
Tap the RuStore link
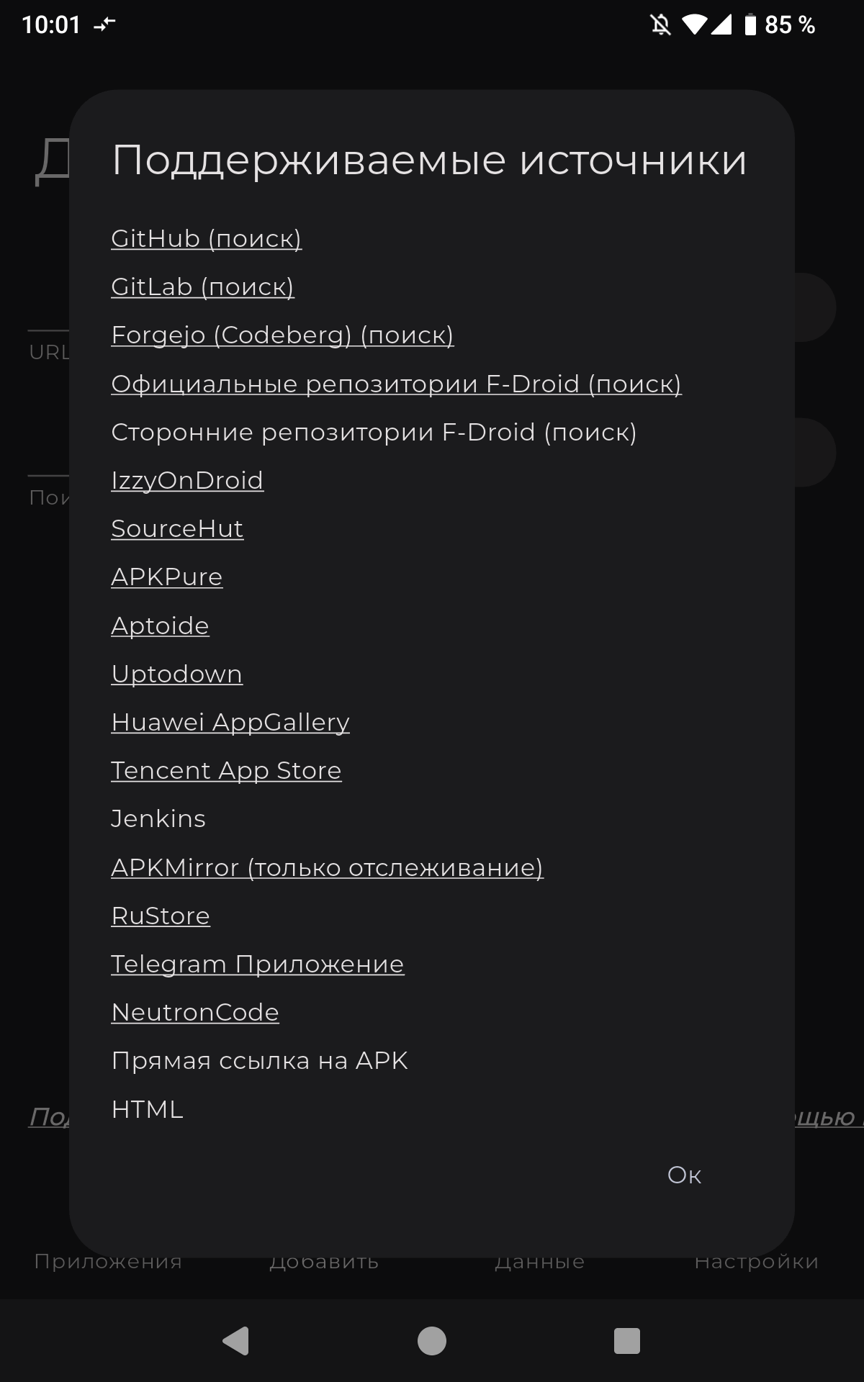[161, 916]
